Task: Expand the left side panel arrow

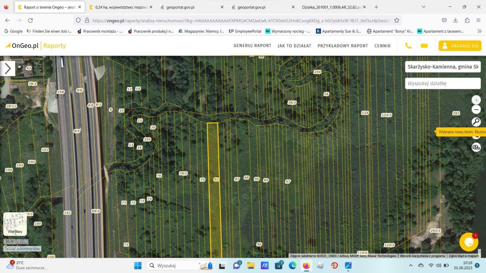Action: [x=8, y=69]
